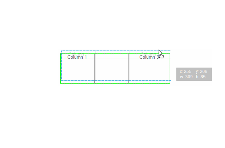Click the h height readout in the tooltip
This screenshot has height=148, width=225.
(201, 77)
